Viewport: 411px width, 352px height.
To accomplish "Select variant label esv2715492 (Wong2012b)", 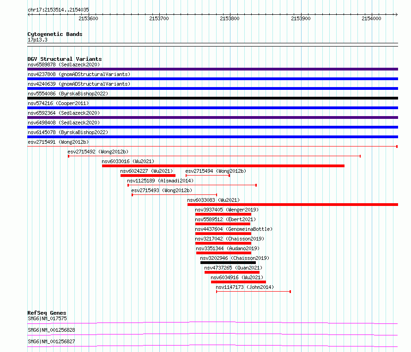I will [x=98, y=152].
